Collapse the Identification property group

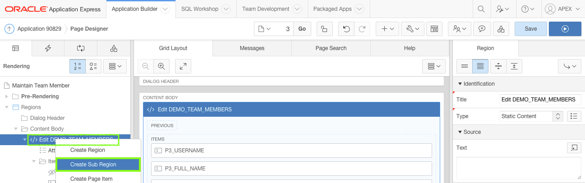point(460,84)
